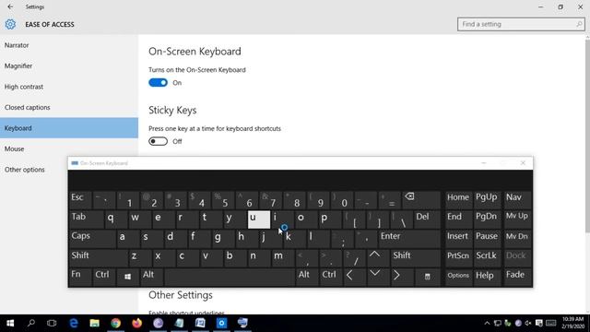Click the Del key on the keyboard
Screen dimensions: 590x332
click(427, 219)
